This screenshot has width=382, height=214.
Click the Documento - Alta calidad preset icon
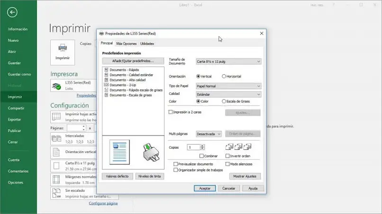pos(106,80)
